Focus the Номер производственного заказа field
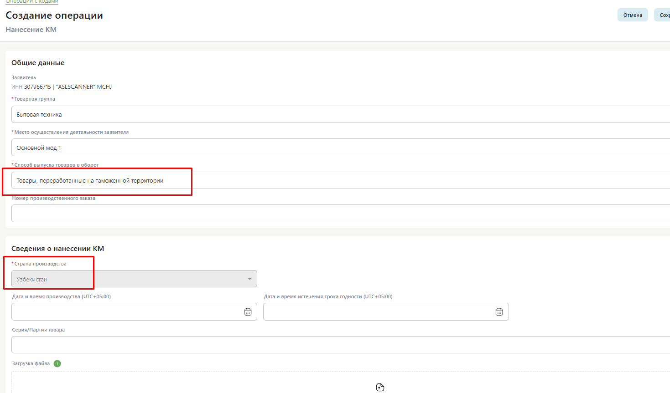 coord(341,214)
